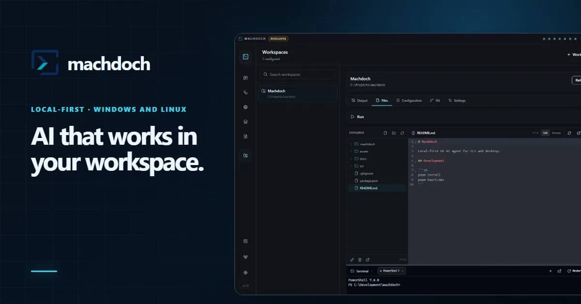
Task: Switch the editor to Preview mode
Action: click(556, 133)
